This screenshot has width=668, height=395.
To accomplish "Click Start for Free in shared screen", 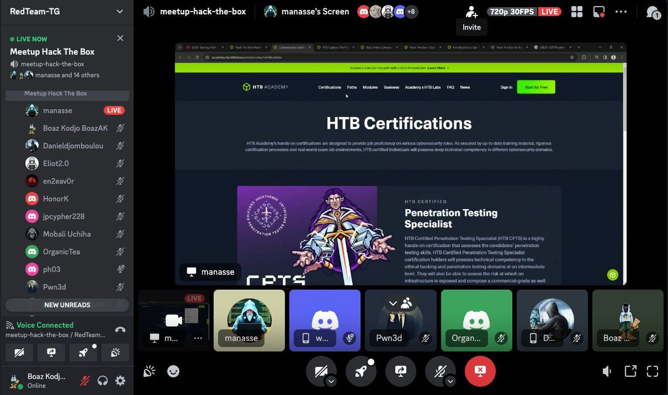I will pos(536,87).
